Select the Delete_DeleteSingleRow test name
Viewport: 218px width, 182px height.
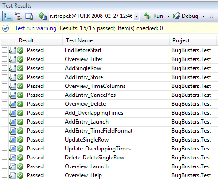tap(94, 158)
